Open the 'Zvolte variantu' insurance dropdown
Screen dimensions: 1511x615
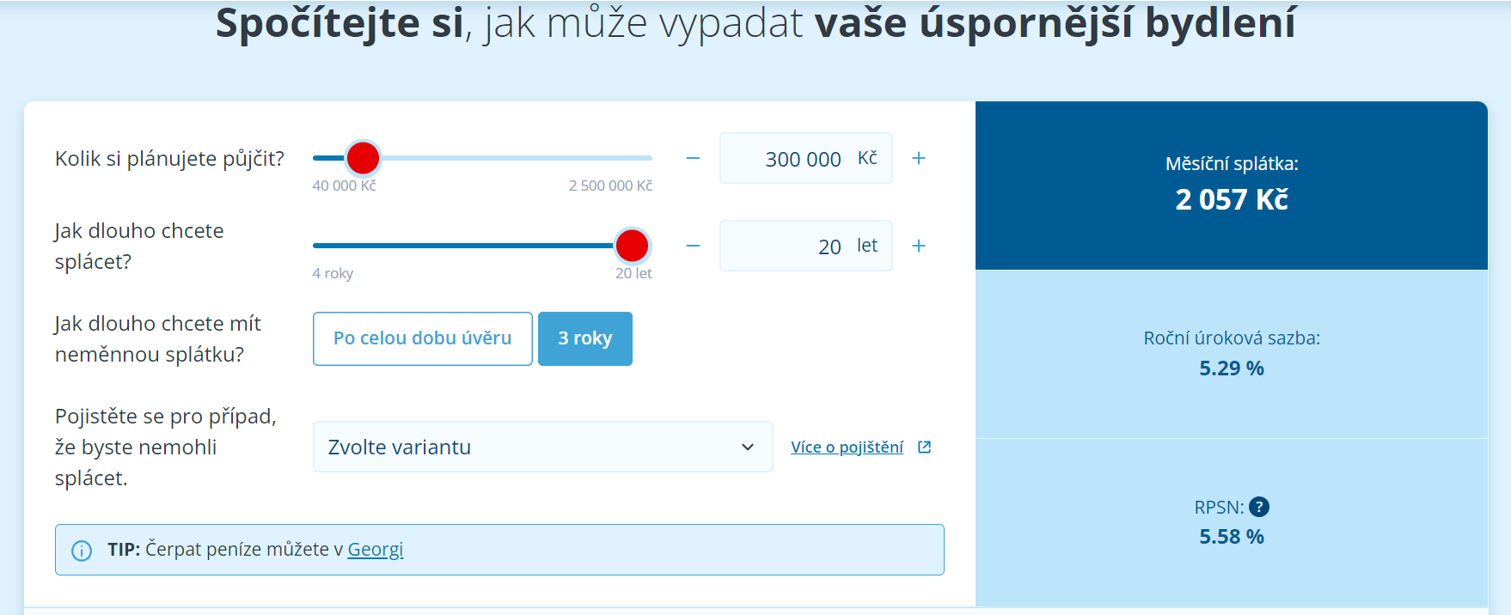click(543, 447)
